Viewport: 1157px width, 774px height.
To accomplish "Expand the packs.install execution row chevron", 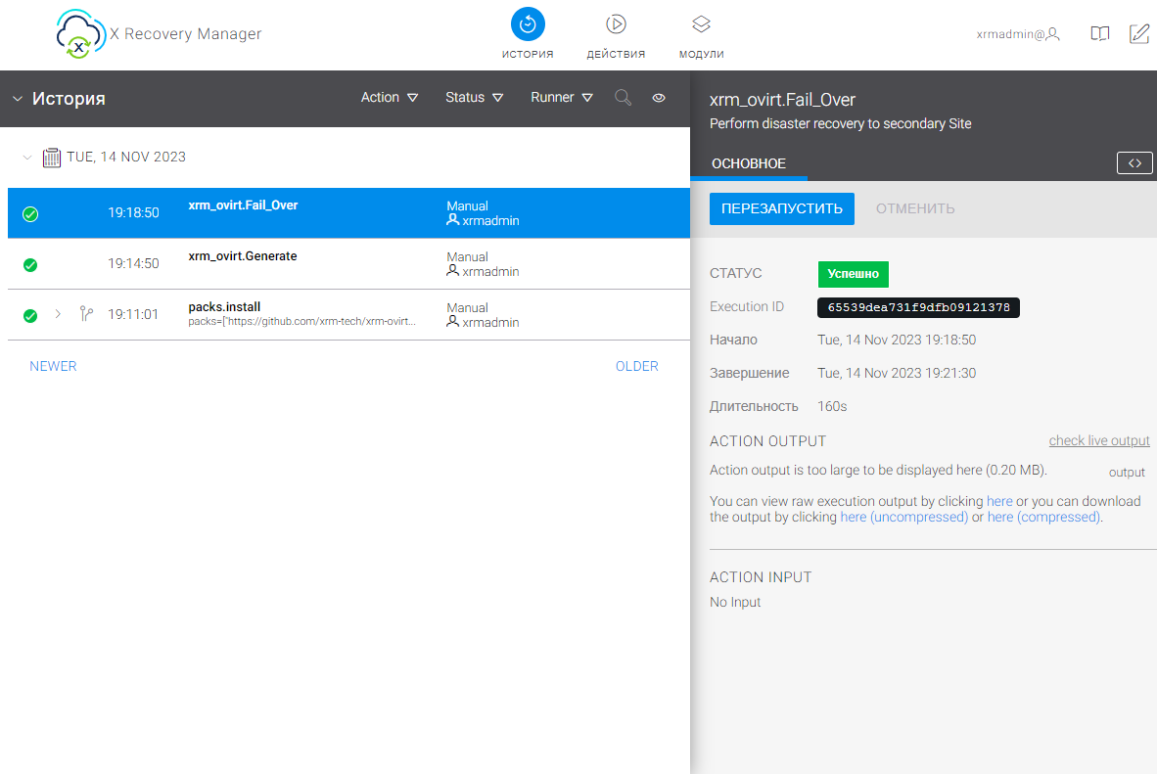I will click(58, 314).
